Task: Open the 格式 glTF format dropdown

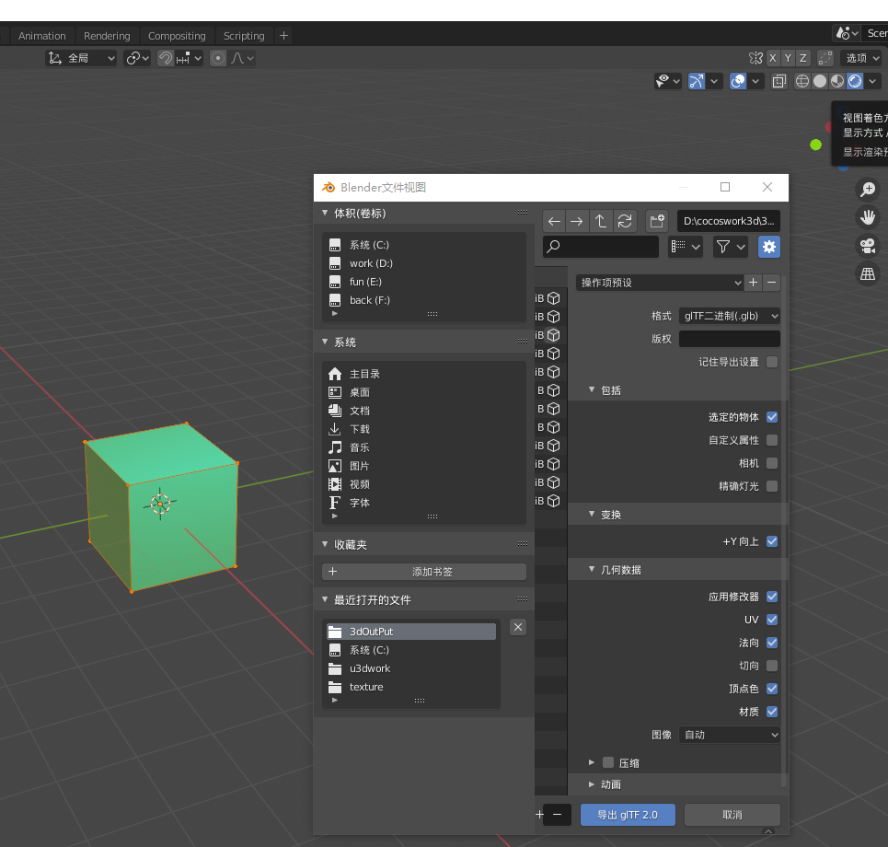Action: pyautogui.click(x=729, y=316)
